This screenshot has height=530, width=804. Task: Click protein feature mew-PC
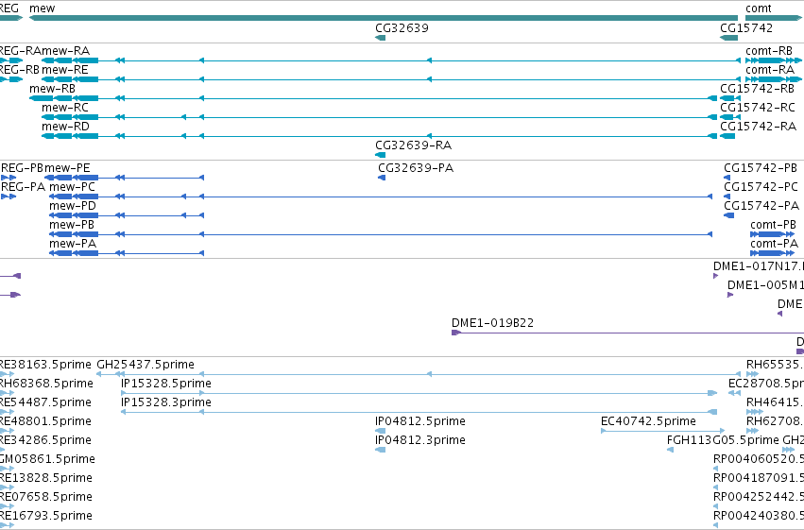click(x=381, y=197)
